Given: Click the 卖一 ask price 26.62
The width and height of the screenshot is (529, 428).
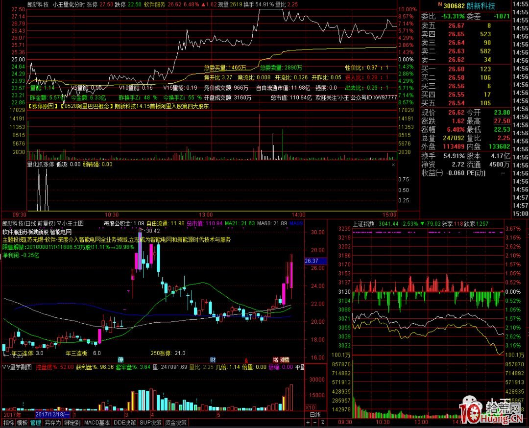Looking at the screenshot, I should [x=456, y=60].
